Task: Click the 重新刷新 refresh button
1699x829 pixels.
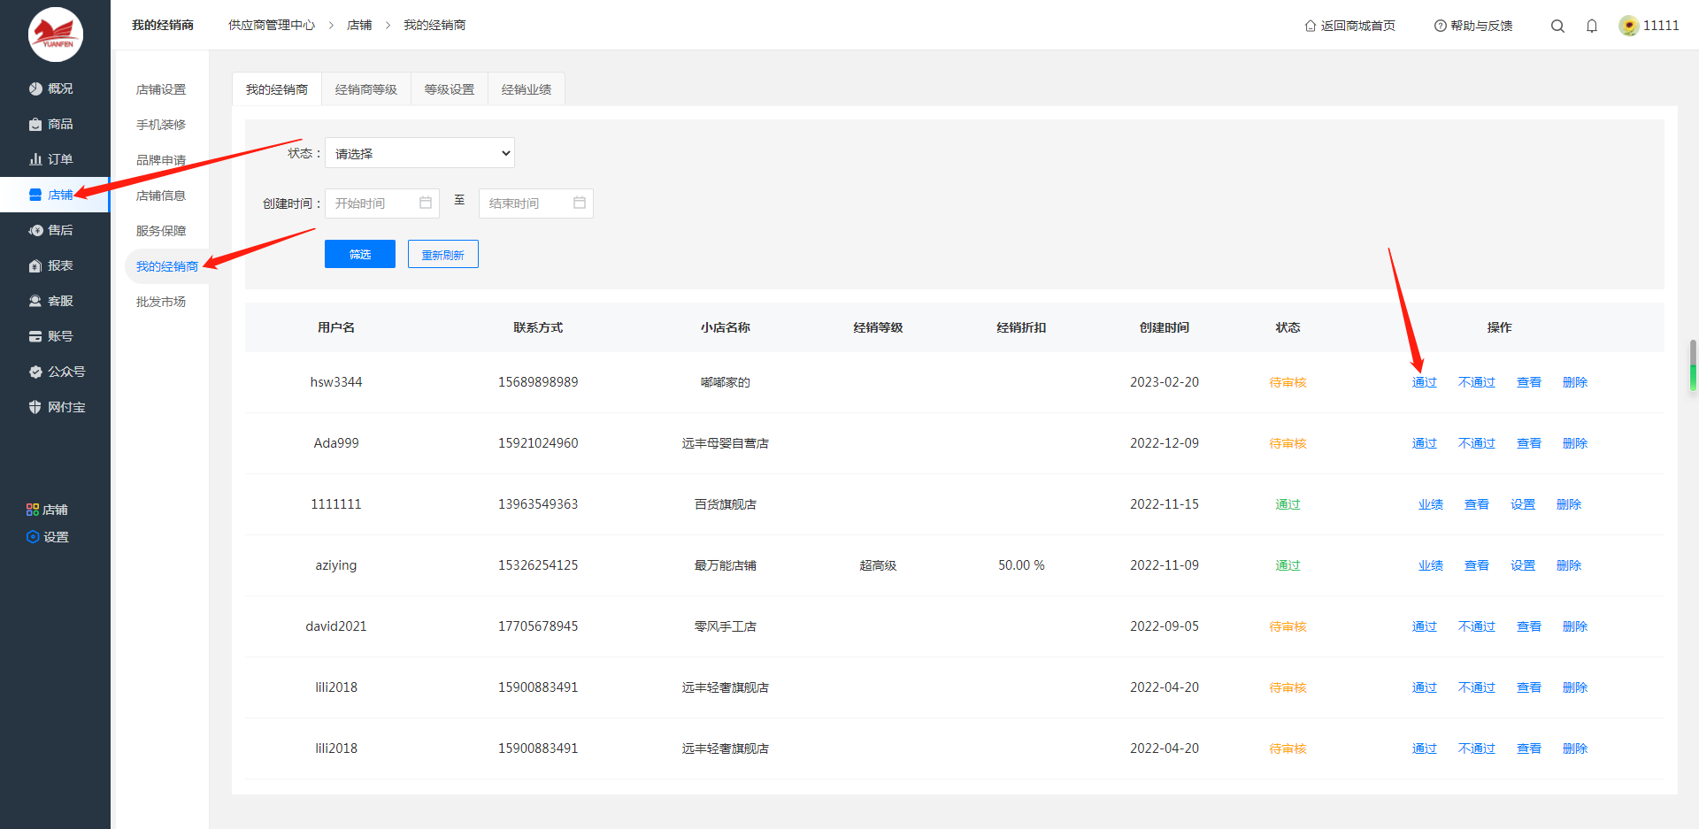Action: pos(443,254)
